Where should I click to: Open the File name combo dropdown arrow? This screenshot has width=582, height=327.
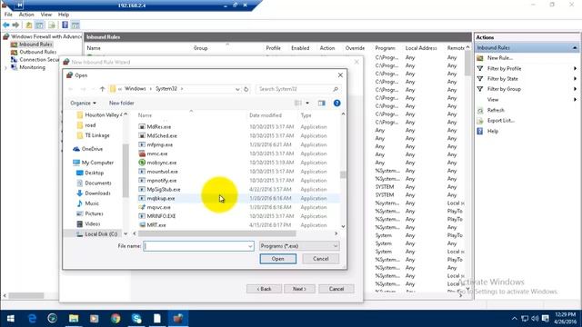coord(250,246)
